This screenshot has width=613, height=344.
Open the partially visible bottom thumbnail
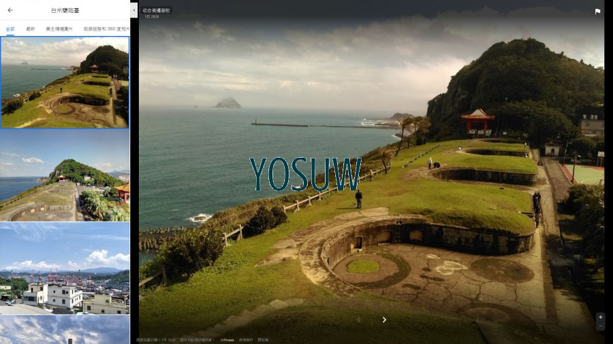point(65,330)
